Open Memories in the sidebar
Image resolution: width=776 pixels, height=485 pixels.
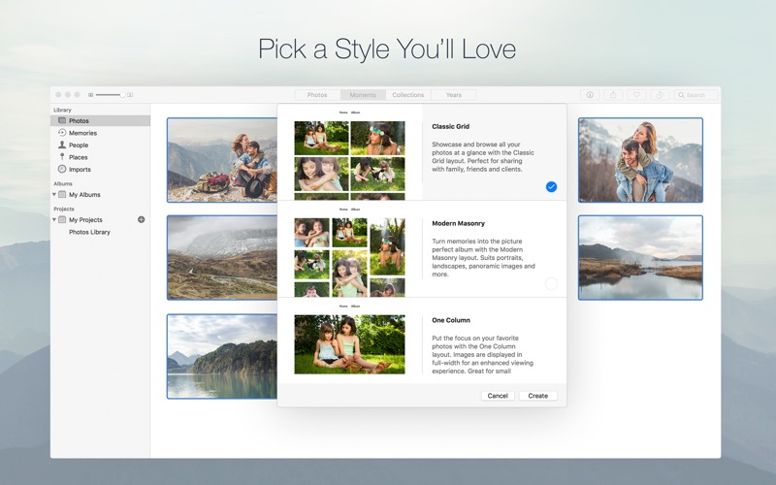(81, 133)
